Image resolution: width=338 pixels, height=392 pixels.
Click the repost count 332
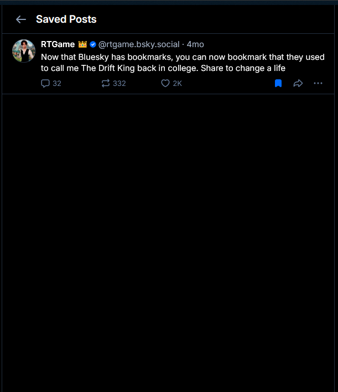(x=119, y=84)
